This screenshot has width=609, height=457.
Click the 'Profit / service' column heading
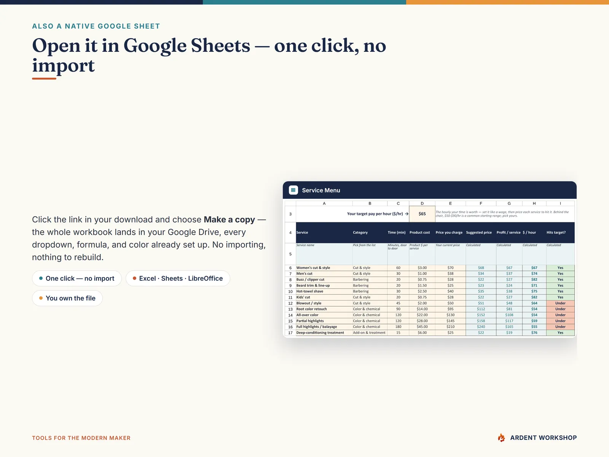pos(509,232)
